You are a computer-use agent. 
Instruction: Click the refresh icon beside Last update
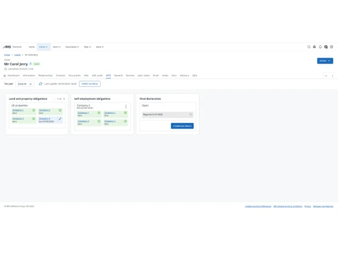pos(41,84)
